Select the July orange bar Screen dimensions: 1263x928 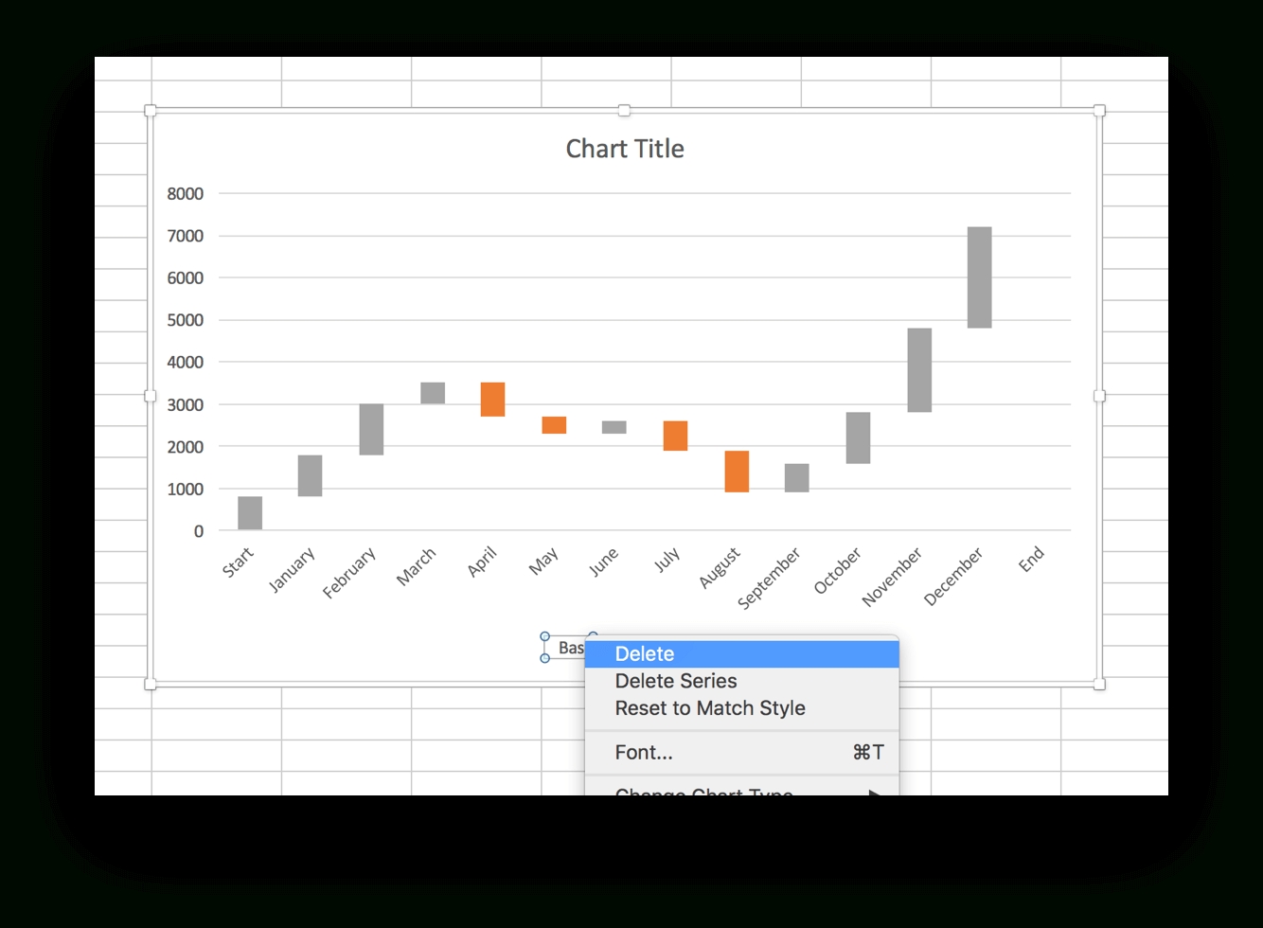point(675,436)
